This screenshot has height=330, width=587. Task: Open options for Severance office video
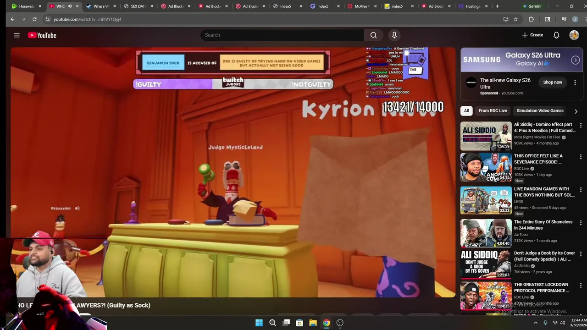tap(581, 157)
